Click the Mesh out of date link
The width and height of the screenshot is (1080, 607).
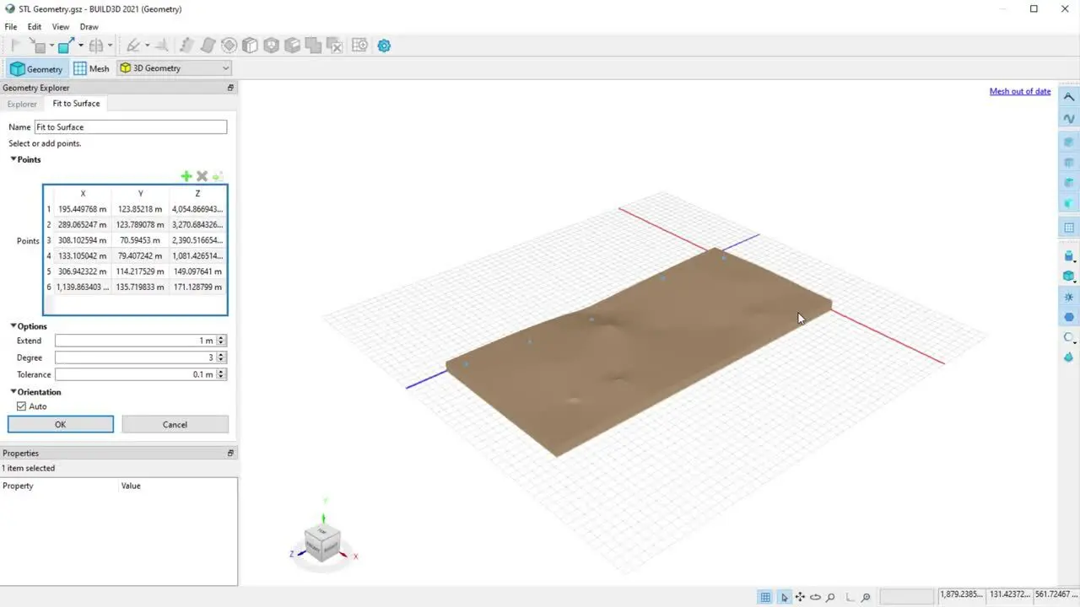[x=1020, y=91]
